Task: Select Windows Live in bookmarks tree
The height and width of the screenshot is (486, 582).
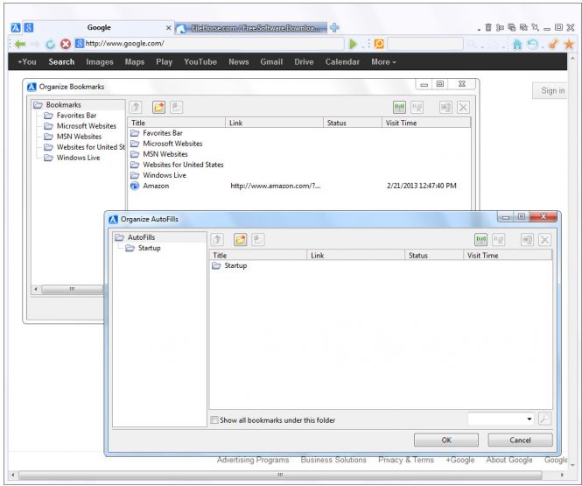Action: coord(78,158)
